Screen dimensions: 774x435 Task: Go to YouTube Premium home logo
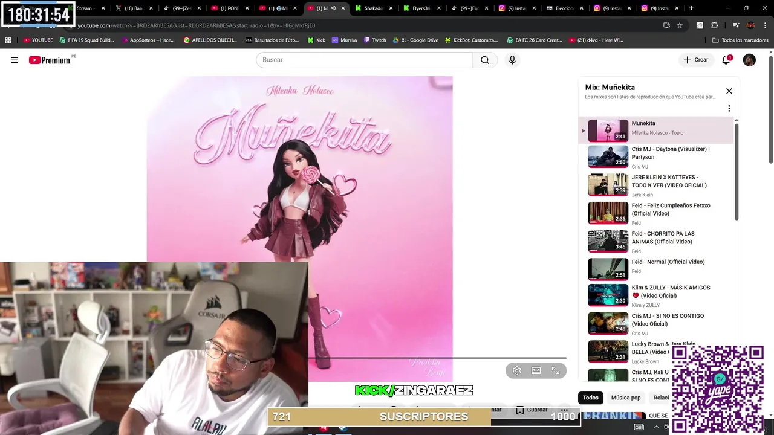[x=50, y=60]
